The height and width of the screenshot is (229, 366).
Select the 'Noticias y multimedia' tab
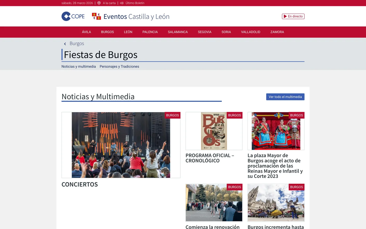point(78,66)
